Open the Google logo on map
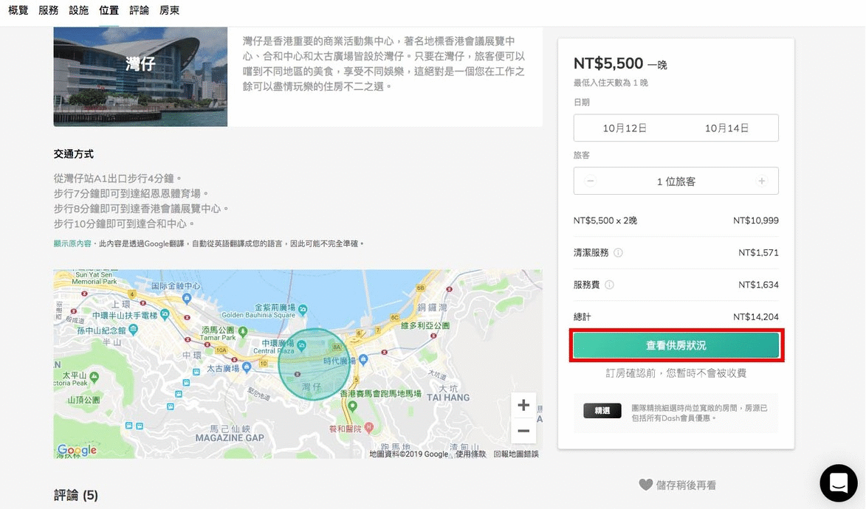 point(78,450)
